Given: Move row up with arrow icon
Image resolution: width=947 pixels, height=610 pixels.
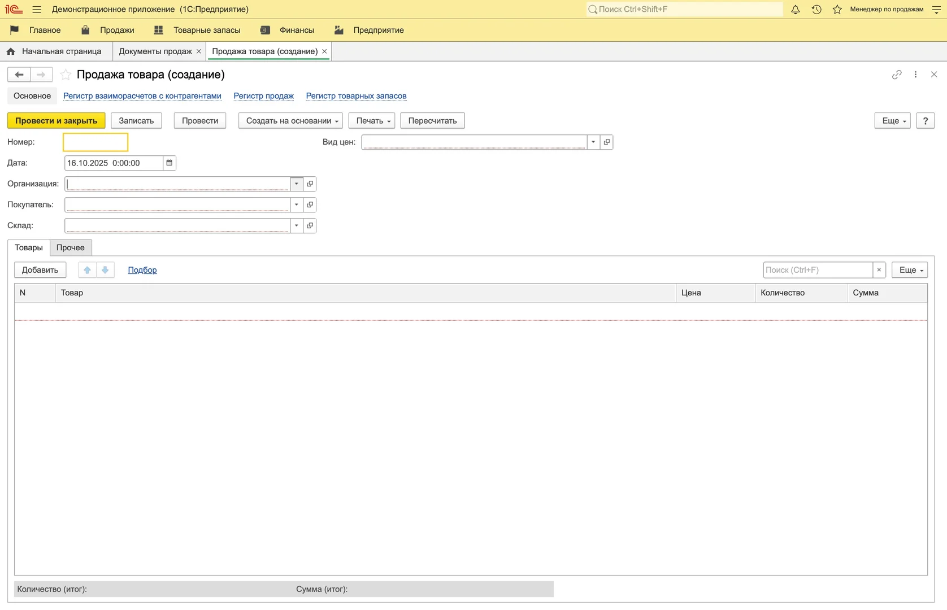Looking at the screenshot, I should click(88, 270).
